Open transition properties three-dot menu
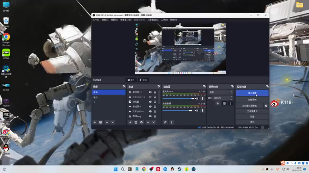The image size is (309, 173). 231,103
